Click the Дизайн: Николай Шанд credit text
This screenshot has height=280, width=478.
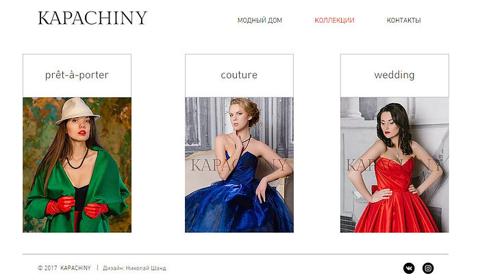click(134, 268)
